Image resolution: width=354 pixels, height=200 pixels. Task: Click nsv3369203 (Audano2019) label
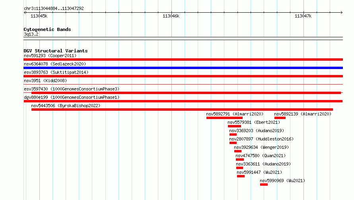pos(257,131)
